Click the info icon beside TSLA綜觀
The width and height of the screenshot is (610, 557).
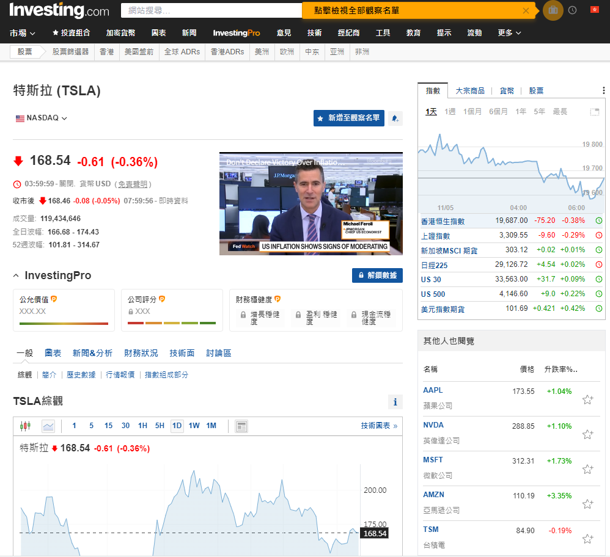(x=395, y=402)
